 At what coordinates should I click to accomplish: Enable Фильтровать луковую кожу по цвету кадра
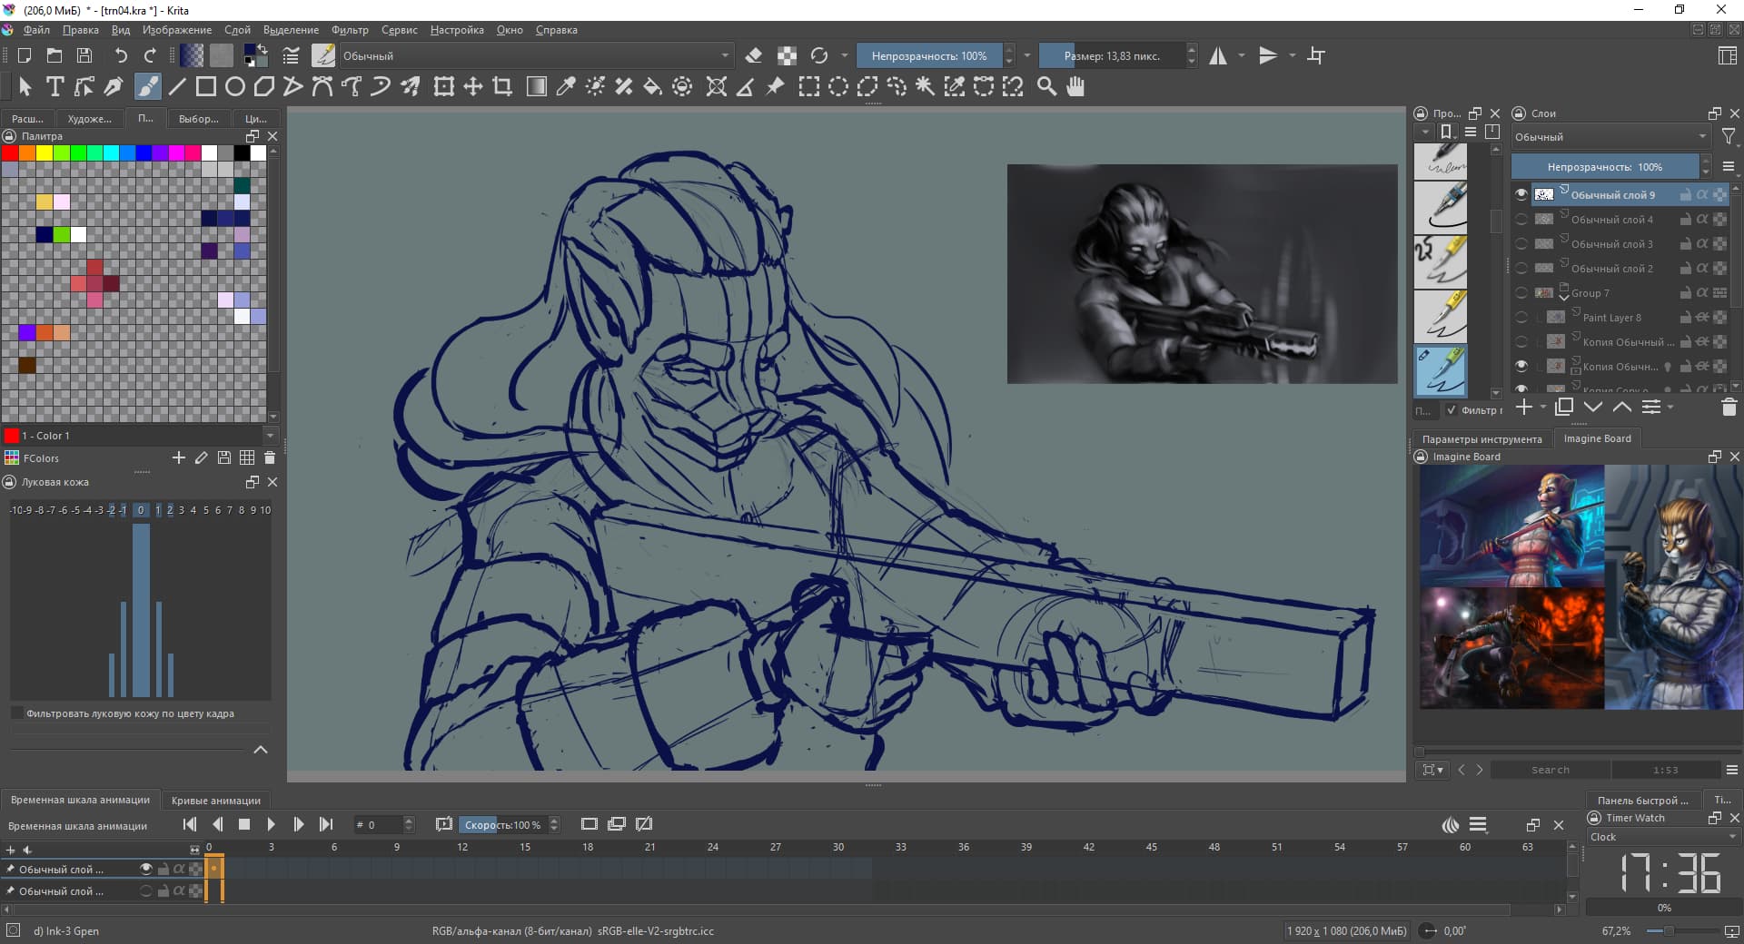[17, 713]
